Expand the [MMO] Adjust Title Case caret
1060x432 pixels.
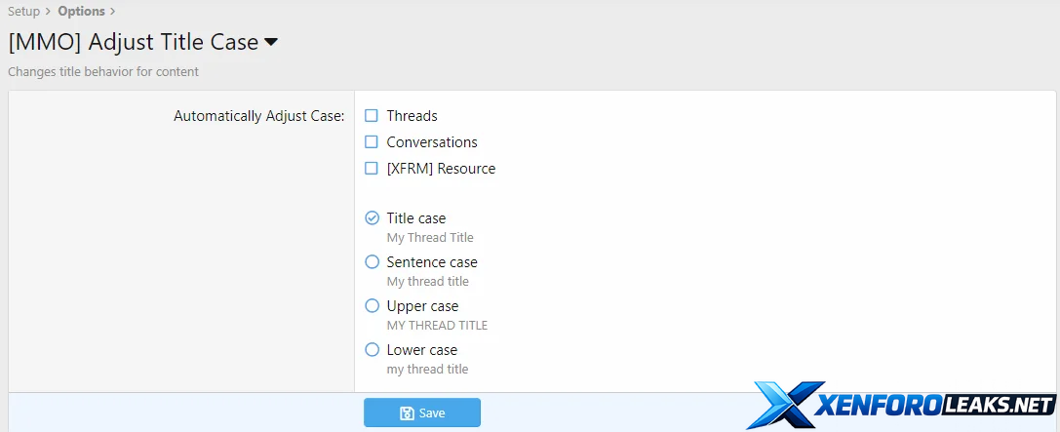click(271, 42)
